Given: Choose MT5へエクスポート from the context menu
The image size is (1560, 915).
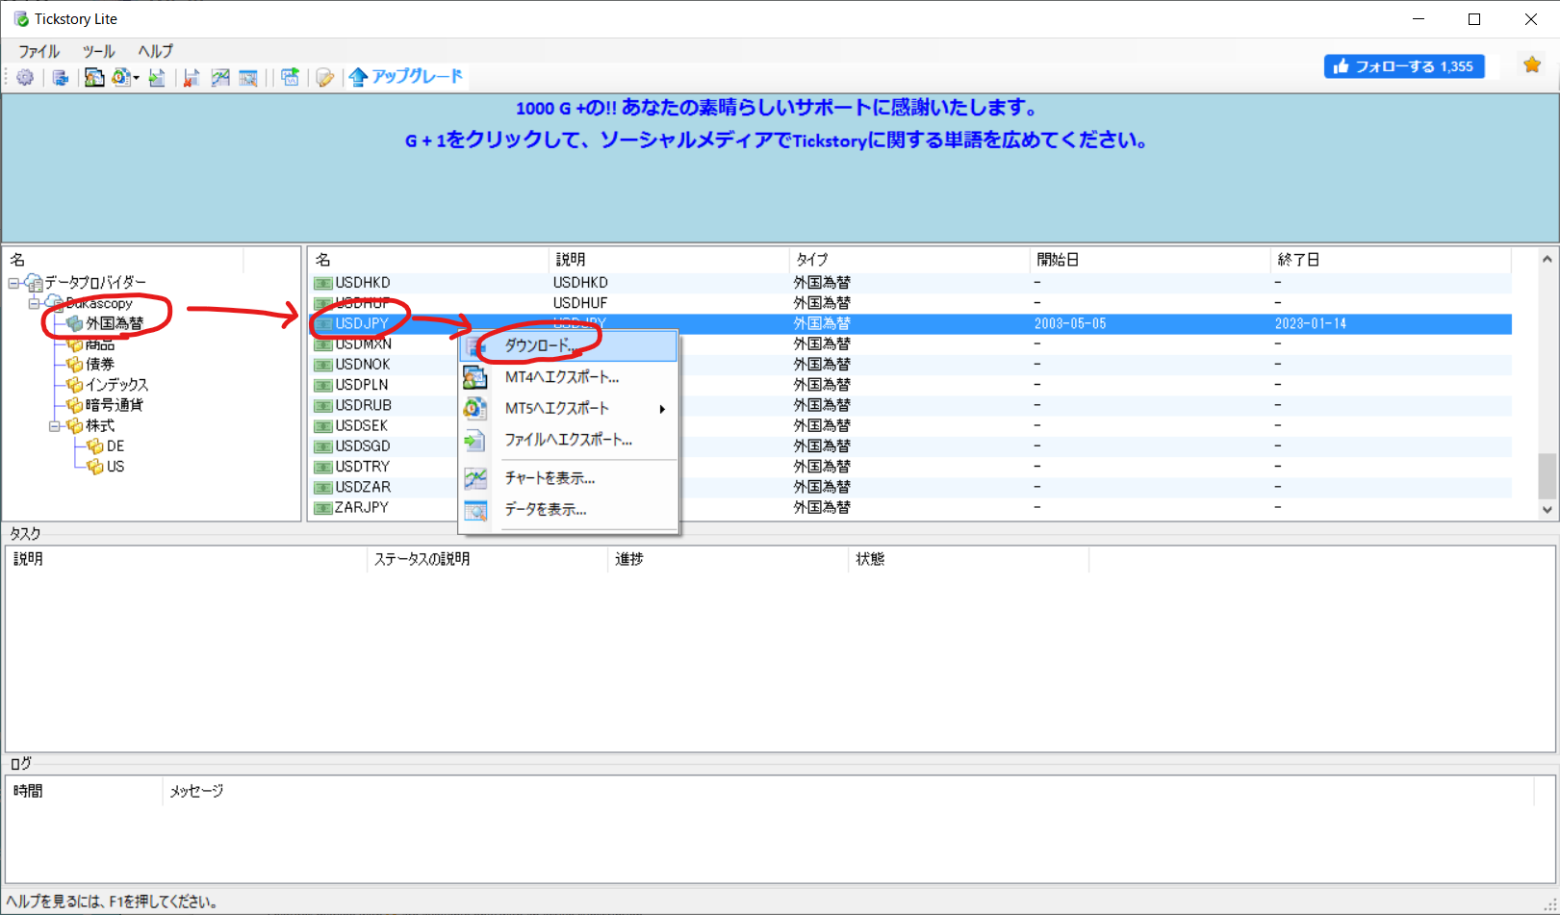Looking at the screenshot, I should 570,409.
